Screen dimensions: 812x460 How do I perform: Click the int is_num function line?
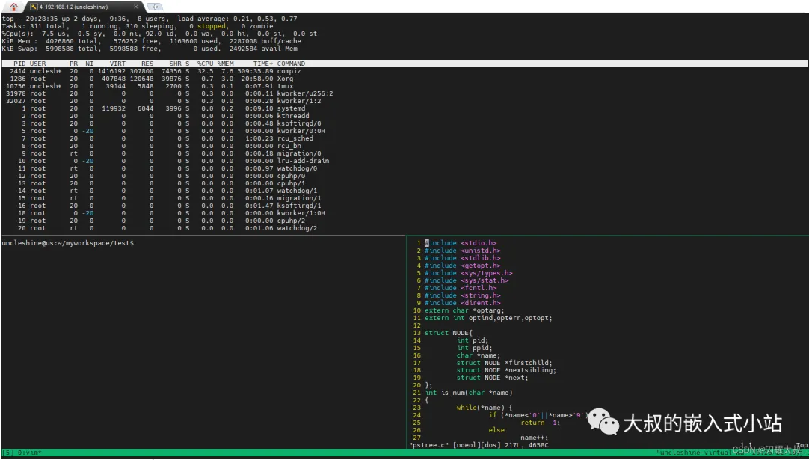click(x=468, y=393)
